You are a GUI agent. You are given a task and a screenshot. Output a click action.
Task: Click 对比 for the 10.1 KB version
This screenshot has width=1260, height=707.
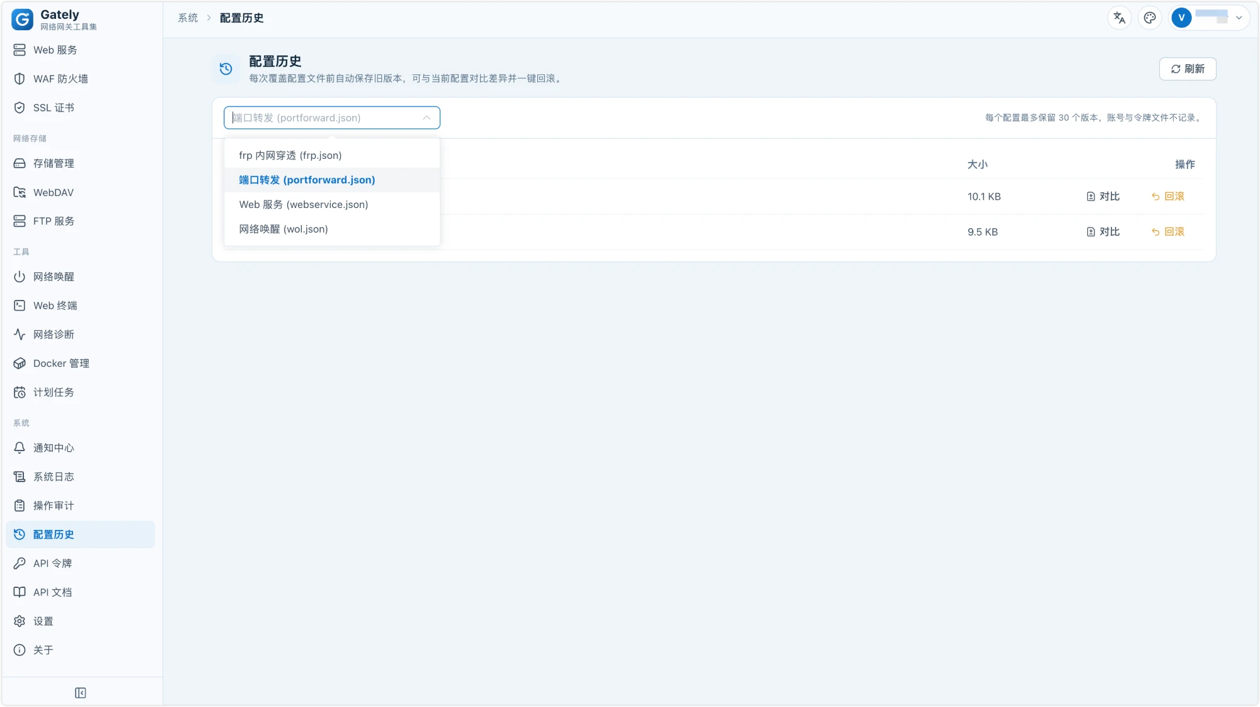click(1103, 197)
